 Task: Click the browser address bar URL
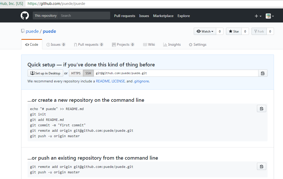pos(56,4)
